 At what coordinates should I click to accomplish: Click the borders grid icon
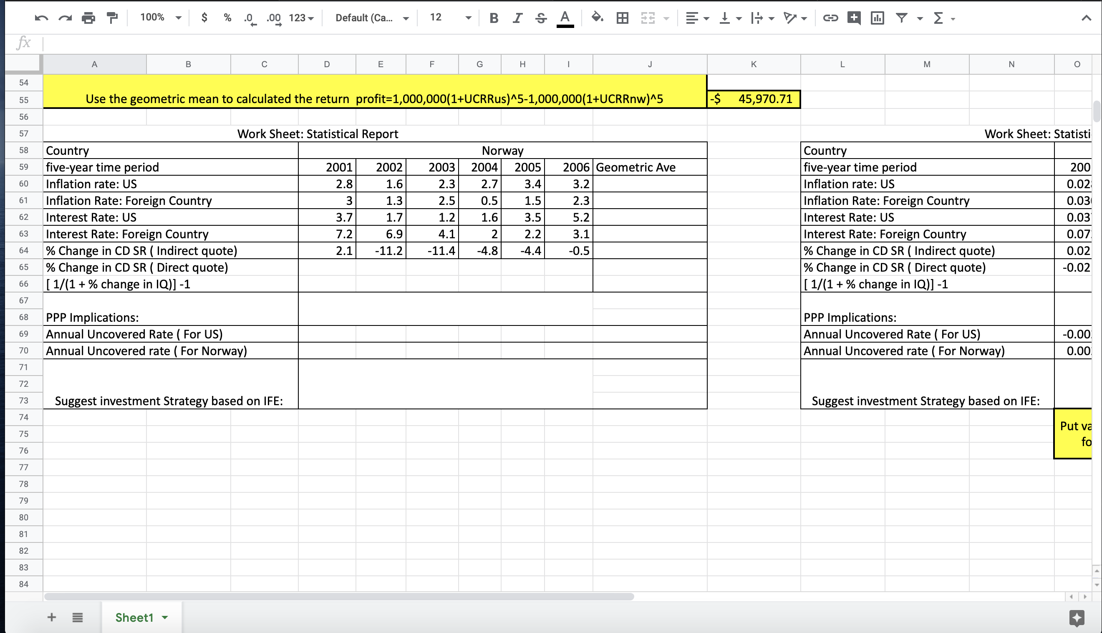click(x=623, y=18)
